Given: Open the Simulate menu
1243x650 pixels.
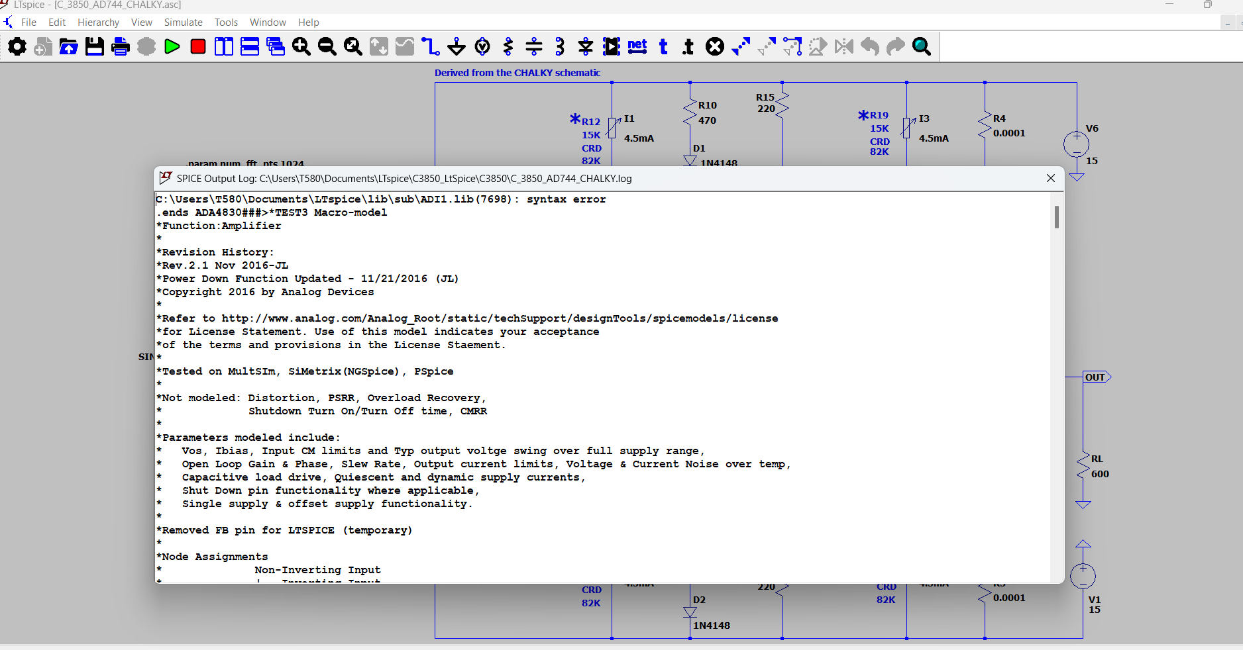Looking at the screenshot, I should click(183, 22).
